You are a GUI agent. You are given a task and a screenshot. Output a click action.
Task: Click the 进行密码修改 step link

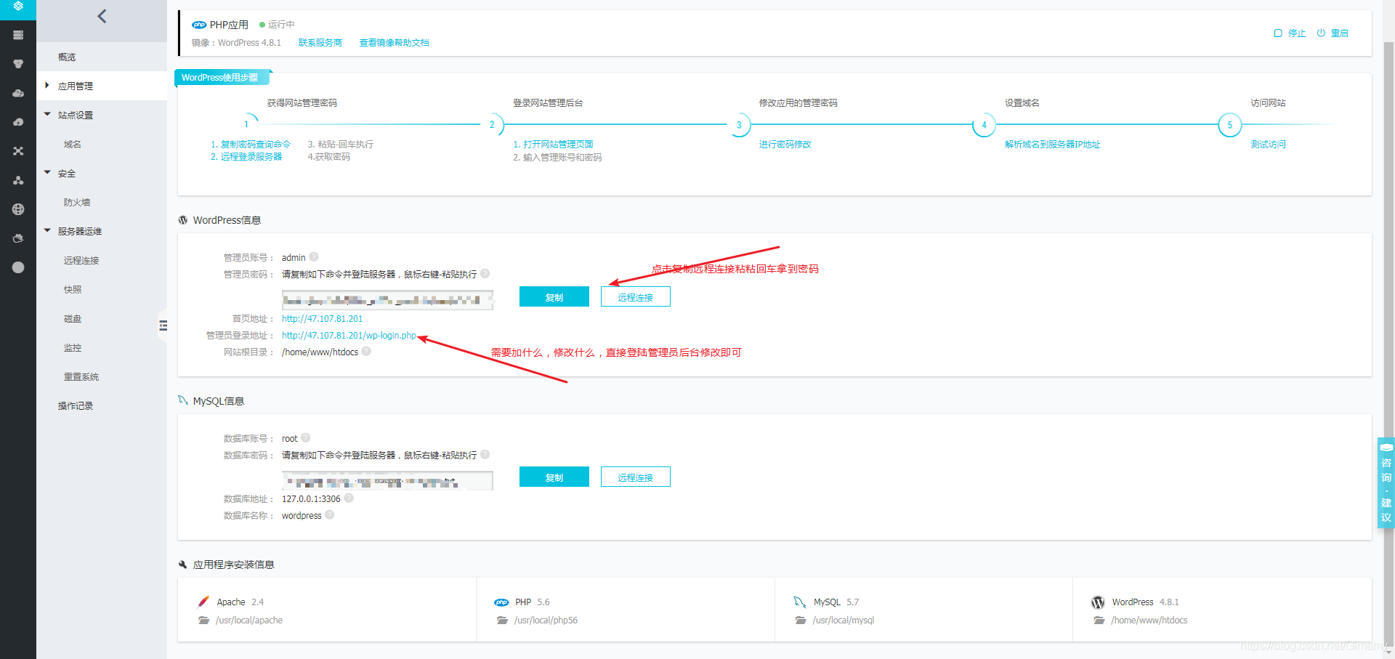click(x=785, y=145)
